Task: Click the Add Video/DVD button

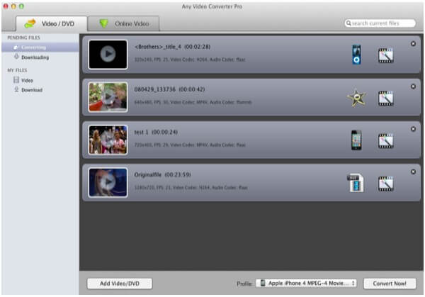Action: [120, 284]
